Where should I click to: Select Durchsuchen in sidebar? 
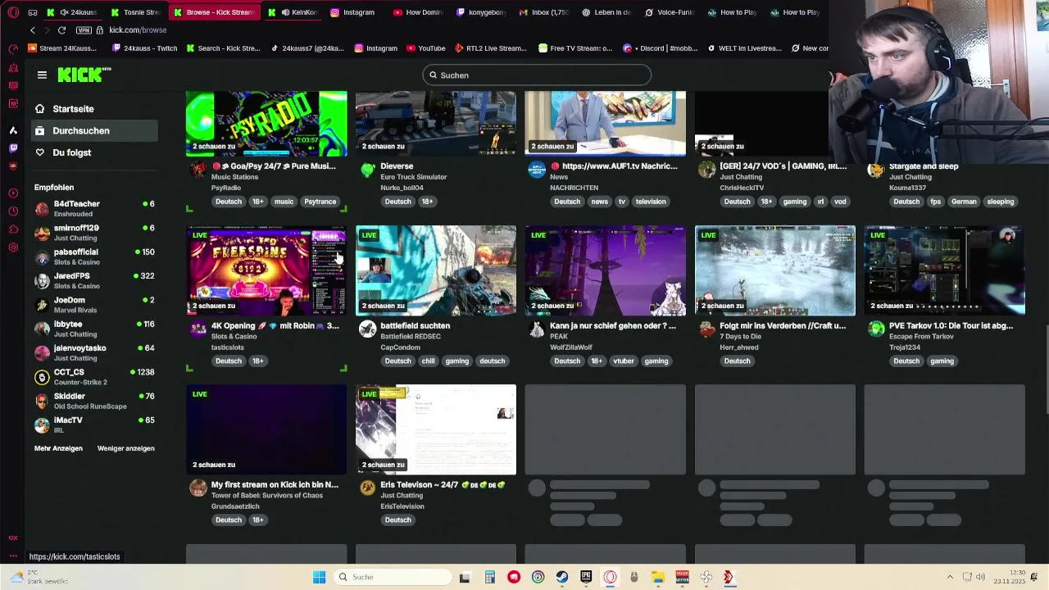(95, 131)
